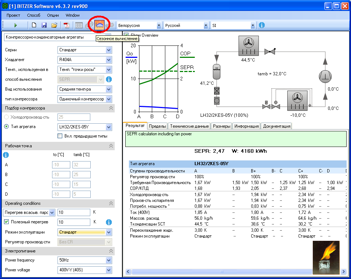Viewport: 351px width, 279px height.
Task: Collapse the Рабочая точка section
Action: coord(111,146)
